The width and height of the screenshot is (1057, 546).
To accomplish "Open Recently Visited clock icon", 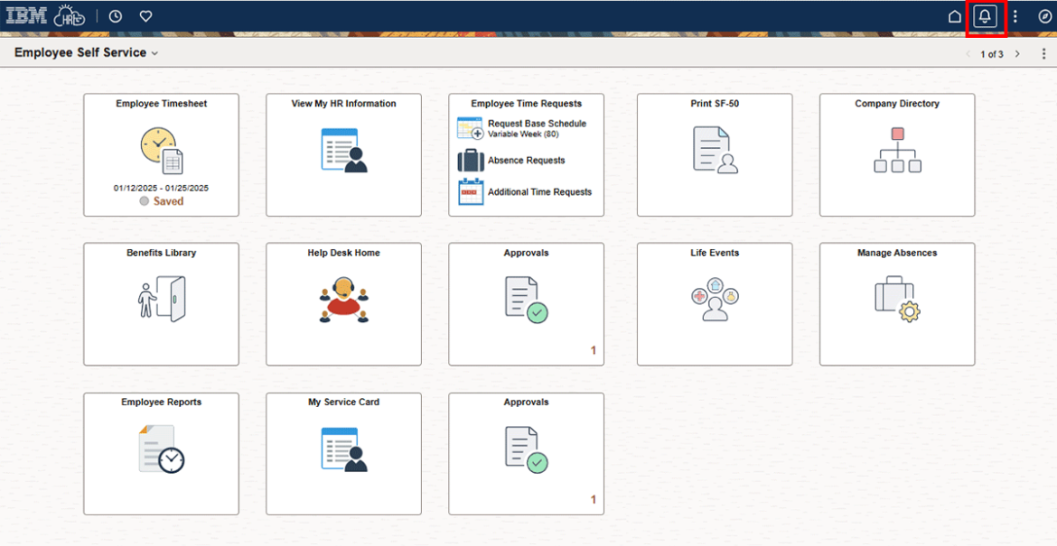I will pos(116,15).
